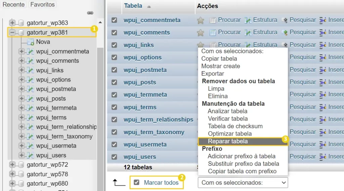Click the Estrutura icon in wpuj_commentmeta row

(248, 20)
